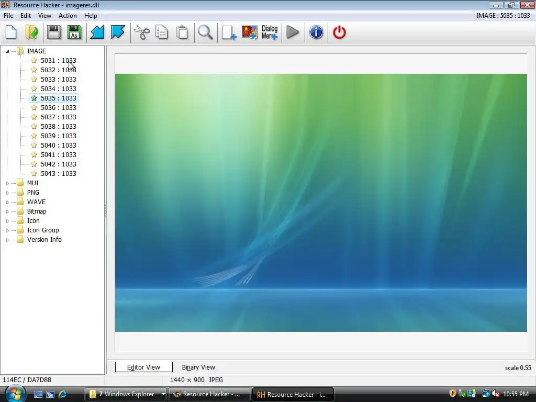
Task: Click the red power exit icon
Action: [339, 32]
